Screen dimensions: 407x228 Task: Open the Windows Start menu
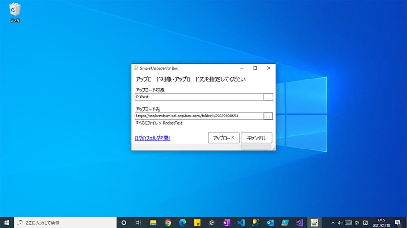pos(7,223)
